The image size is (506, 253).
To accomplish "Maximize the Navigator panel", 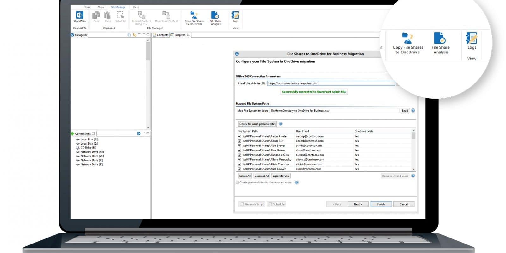I will pos(148,34).
